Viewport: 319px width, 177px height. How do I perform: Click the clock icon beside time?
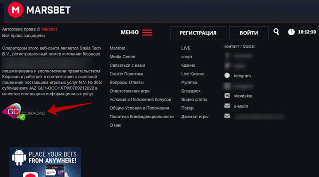(x=291, y=32)
